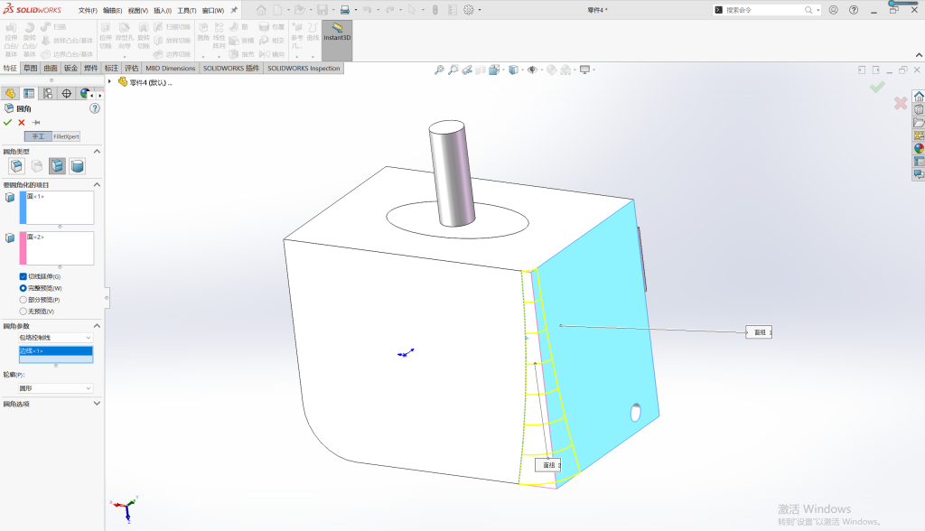Image resolution: width=925 pixels, height=531 pixels.
Task: Open SOLIDWORKS Resources home icon in task pane
Action: tap(919, 96)
